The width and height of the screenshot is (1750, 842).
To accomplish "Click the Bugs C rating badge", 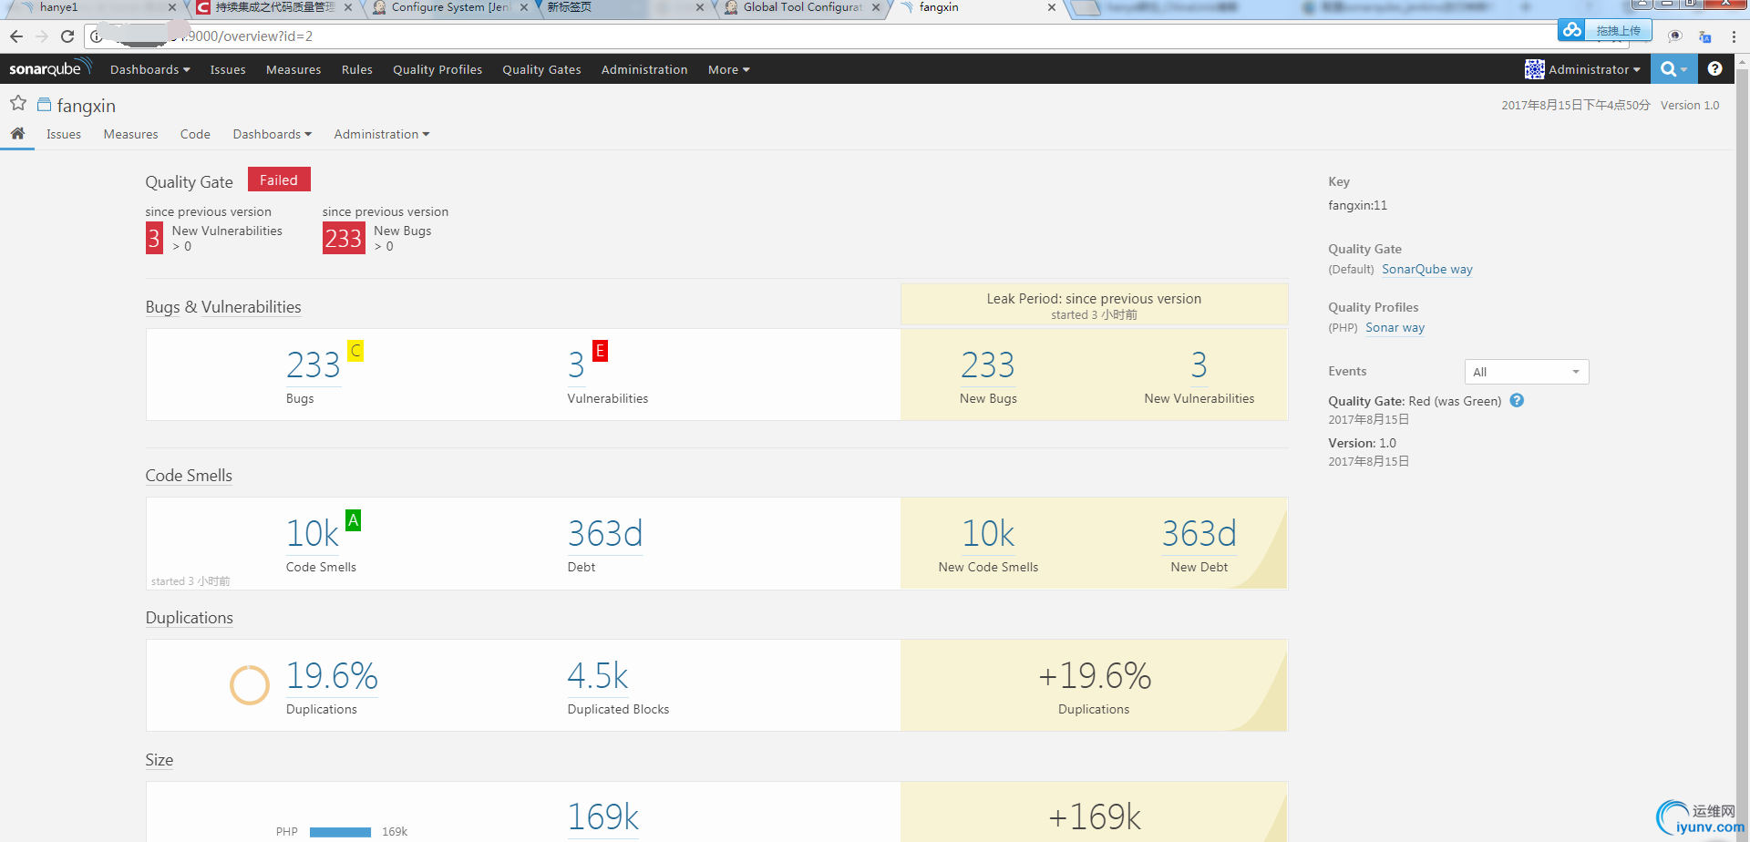I will [355, 351].
